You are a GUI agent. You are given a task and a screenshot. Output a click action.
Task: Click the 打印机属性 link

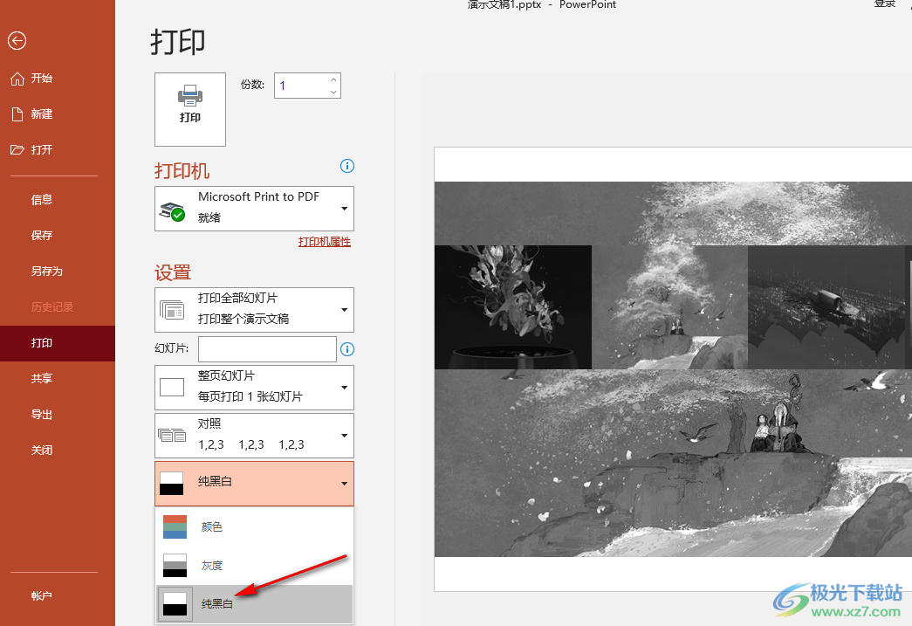point(325,242)
